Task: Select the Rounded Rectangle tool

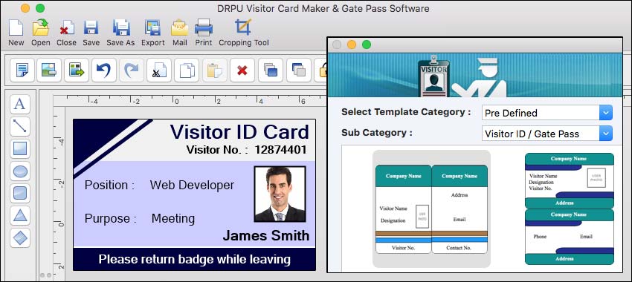Action: (x=20, y=194)
